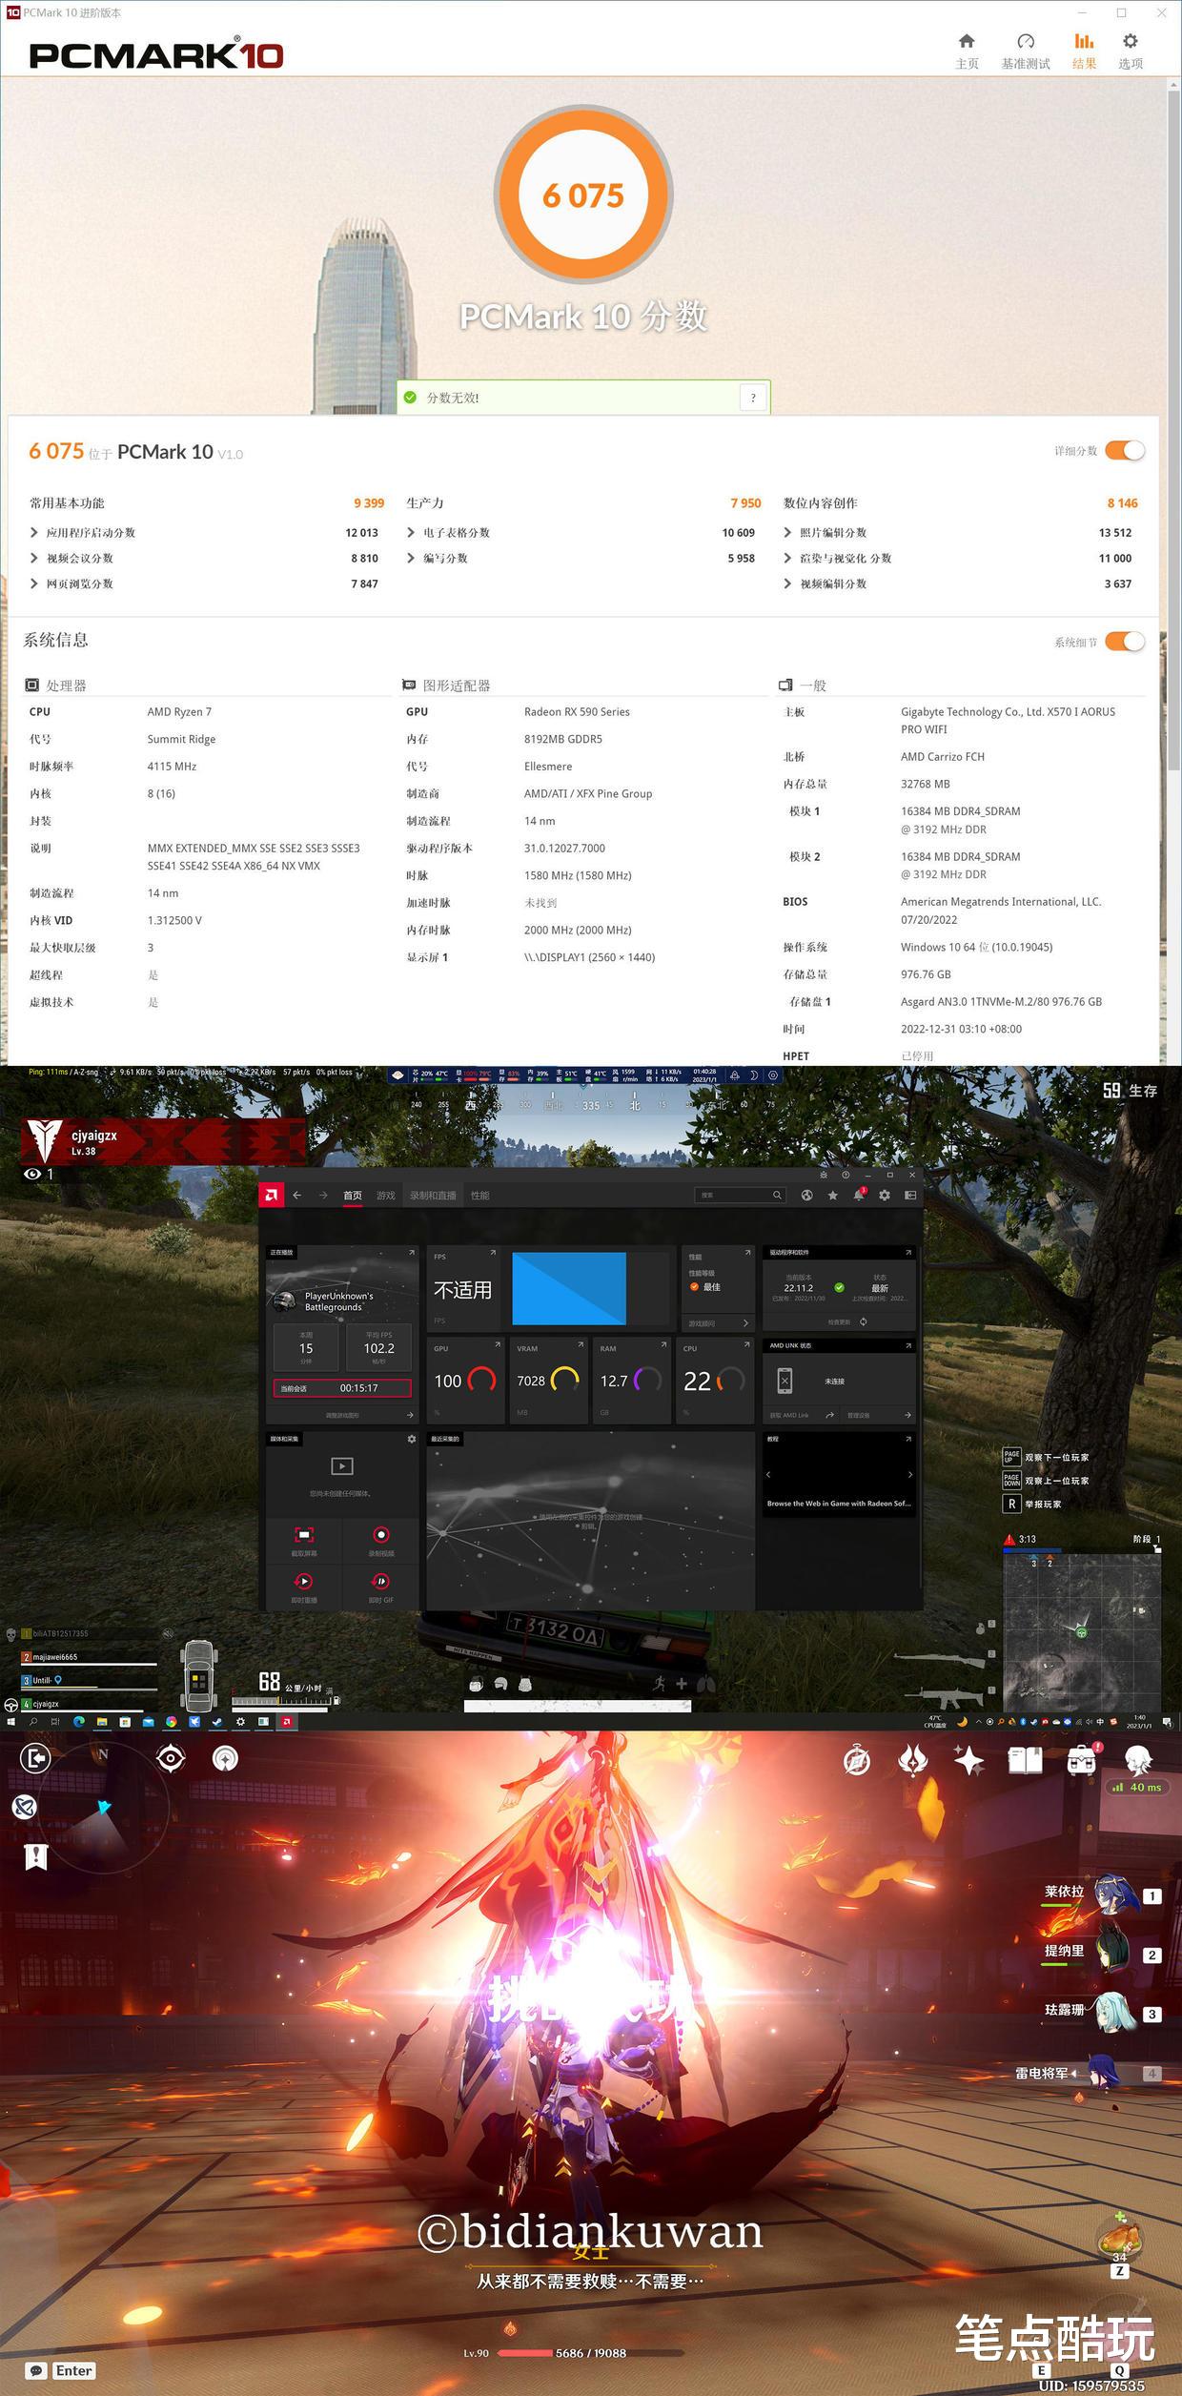Open the Browse the Web in Game tutorial
Screen dimensions: 1182x2396
839,1503
